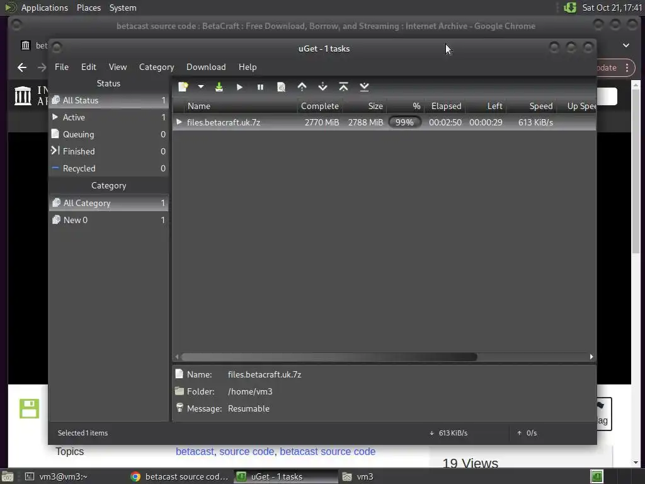Click the 99% progress bar

pyautogui.click(x=405, y=122)
